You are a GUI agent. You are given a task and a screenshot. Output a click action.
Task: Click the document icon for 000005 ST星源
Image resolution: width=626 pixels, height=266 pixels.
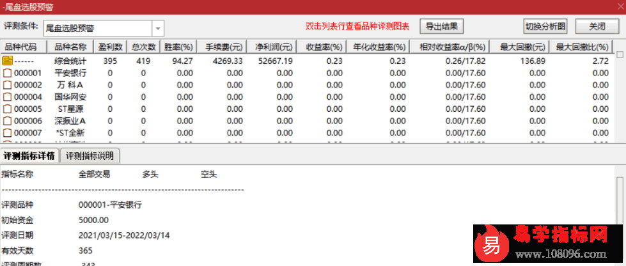[x=8, y=109]
